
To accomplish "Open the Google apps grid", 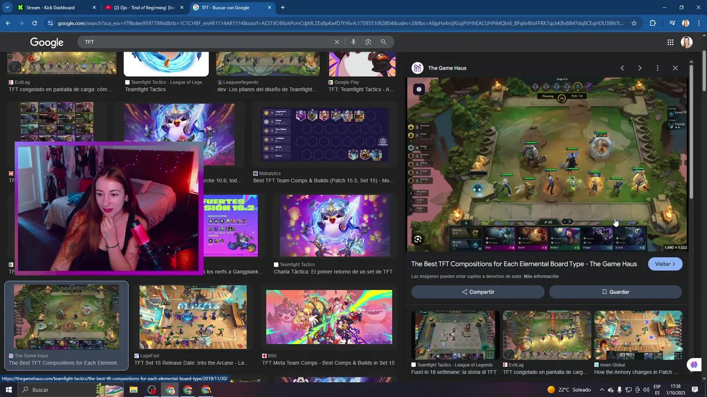I will [671, 42].
